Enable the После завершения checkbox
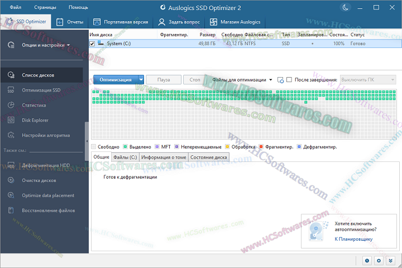Screen dimensions: 402x268 point(289,80)
